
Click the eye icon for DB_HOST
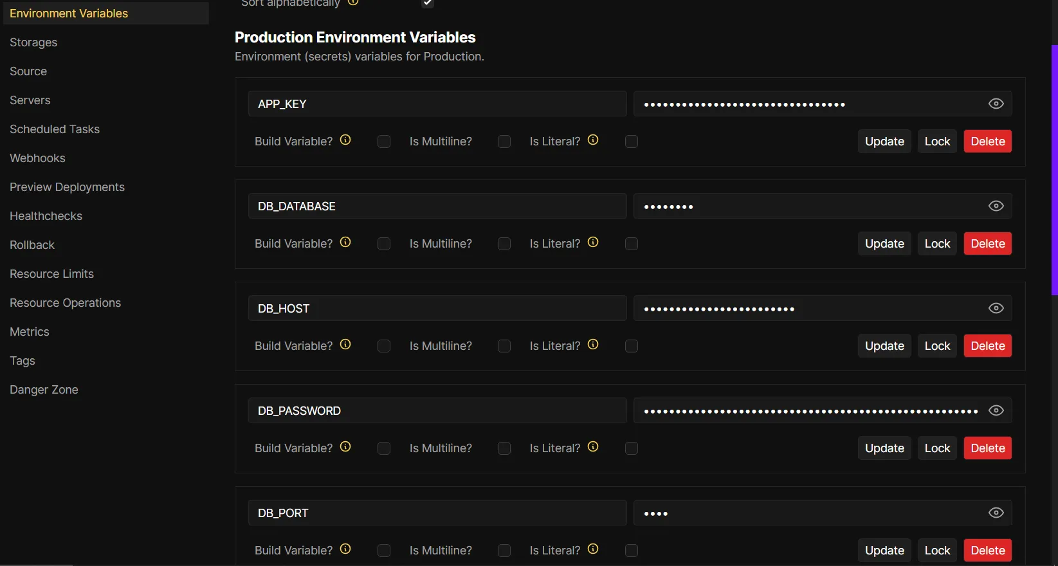996,308
